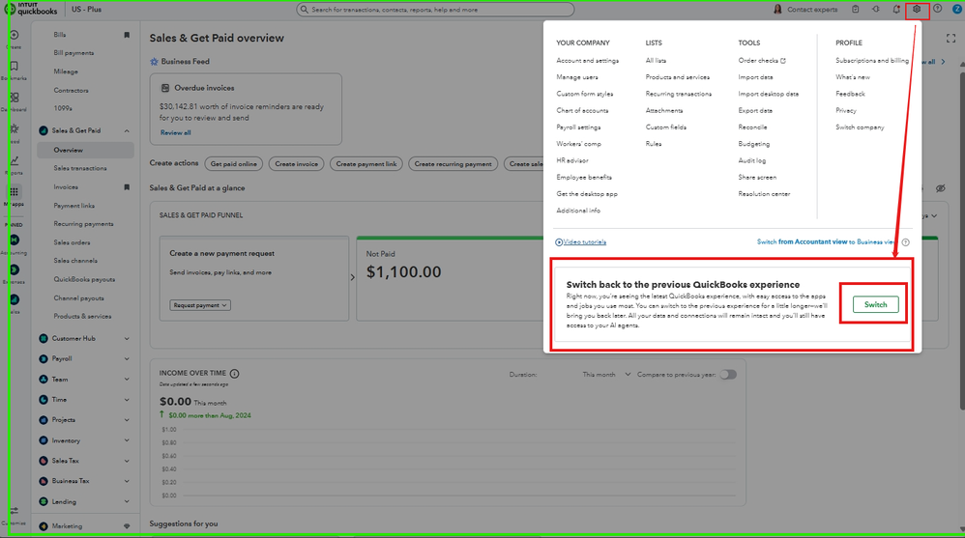Open Review all link in Overdue invoices
The height and width of the screenshot is (538, 965).
coord(175,132)
